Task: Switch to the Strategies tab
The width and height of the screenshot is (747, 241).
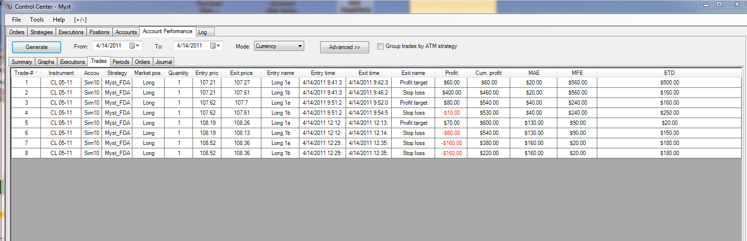Action: (x=41, y=32)
